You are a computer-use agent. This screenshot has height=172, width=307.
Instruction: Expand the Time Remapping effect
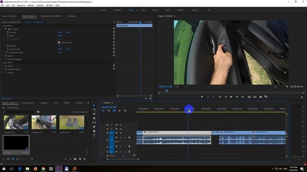(x=3, y=59)
